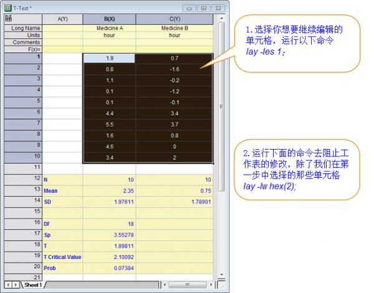This screenshot has height=293, width=374.
Task: Select cell with value 4.6
Action: [x=109, y=146]
